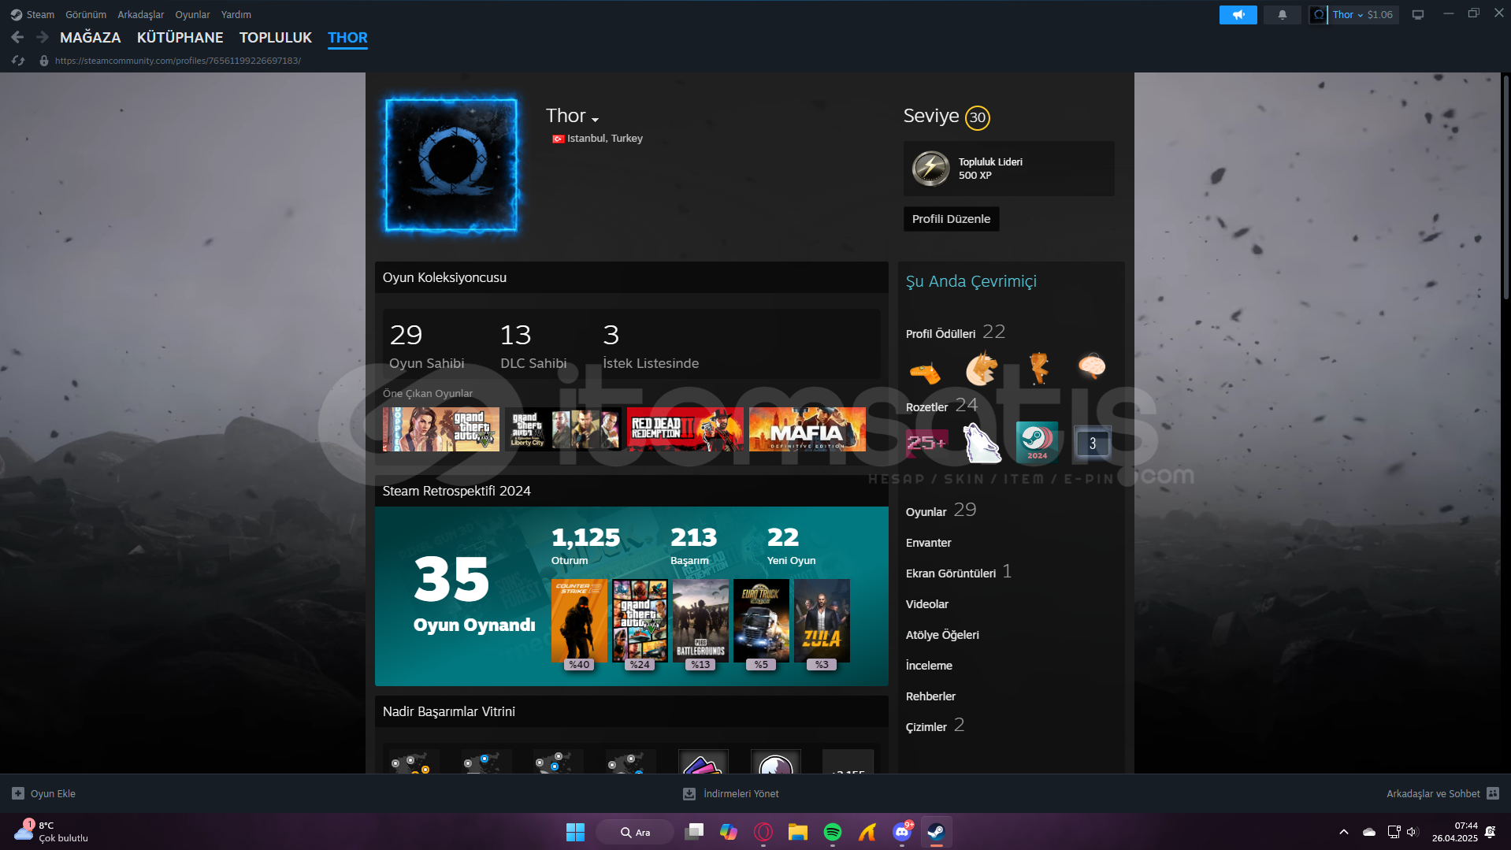Image resolution: width=1511 pixels, height=850 pixels.
Task: Open the Ekran Görüntüleri link
Action: pyautogui.click(x=951, y=573)
